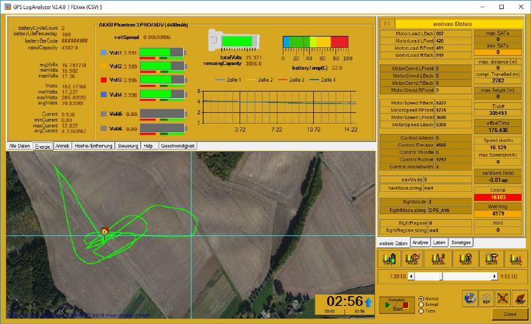
Task: Click the MAP icon button
Action: coord(520,298)
